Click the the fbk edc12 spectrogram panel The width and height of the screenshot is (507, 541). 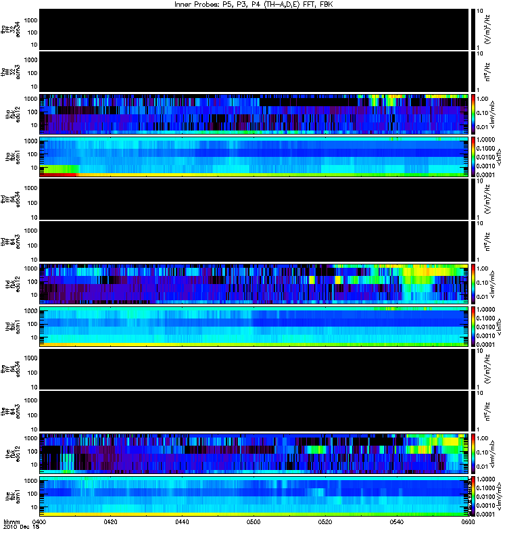click(x=254, y=454)
